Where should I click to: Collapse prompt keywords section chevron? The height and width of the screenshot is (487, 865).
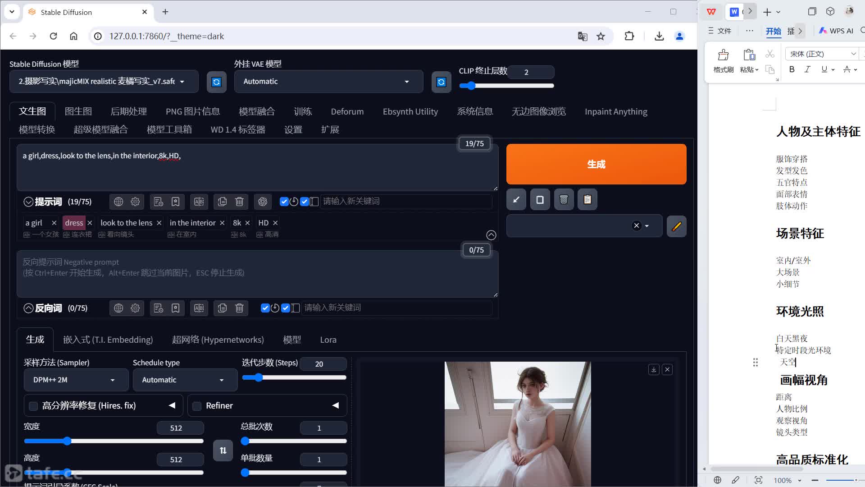click(28, 202)
